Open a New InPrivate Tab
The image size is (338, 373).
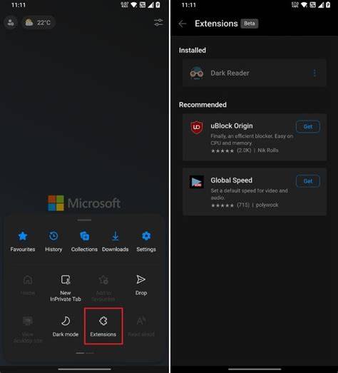[x=66, y=288]
